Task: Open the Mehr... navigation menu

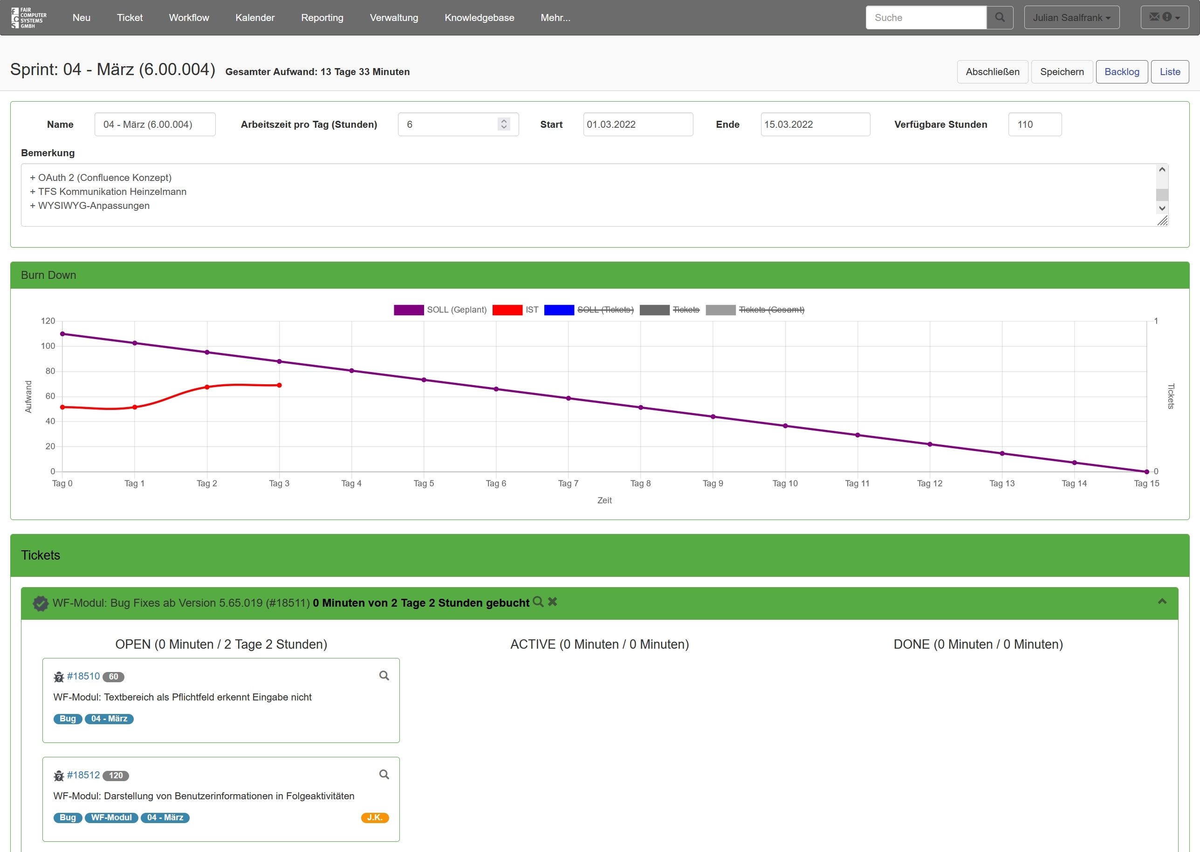Action: [x=555, y=17]
